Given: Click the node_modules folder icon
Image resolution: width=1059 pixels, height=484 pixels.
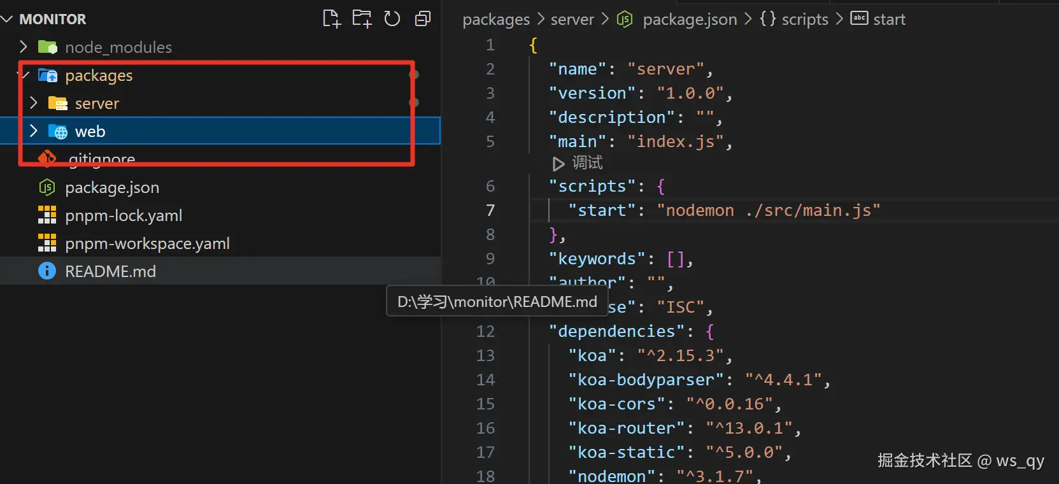Looking at the screenshot, I should (48, 47).
